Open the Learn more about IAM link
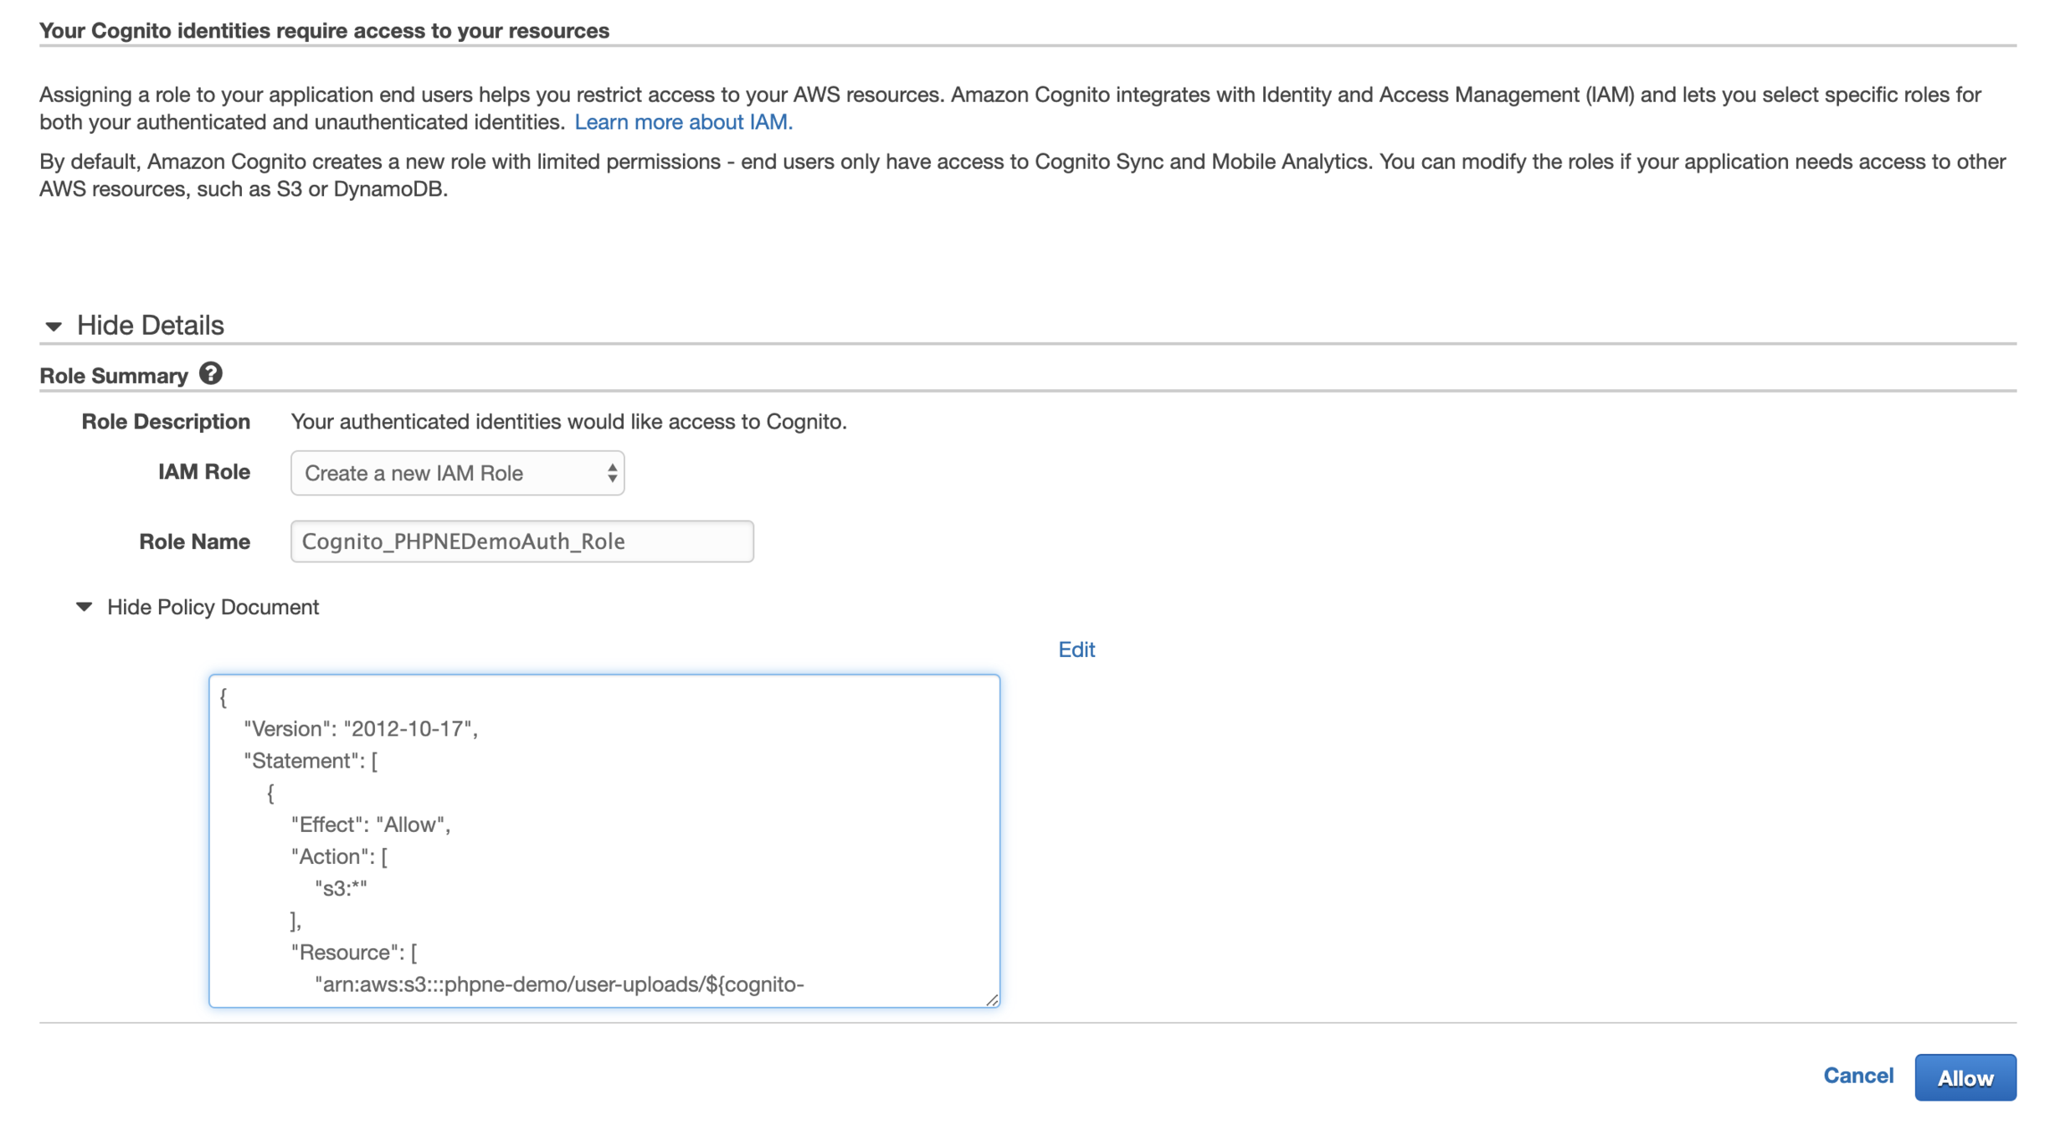 pos(682,122)
